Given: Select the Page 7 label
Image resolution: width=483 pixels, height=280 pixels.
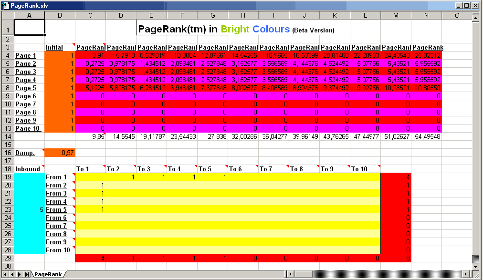Looking at the screenshot, I should pyautogui.click(x=29, y=104).
